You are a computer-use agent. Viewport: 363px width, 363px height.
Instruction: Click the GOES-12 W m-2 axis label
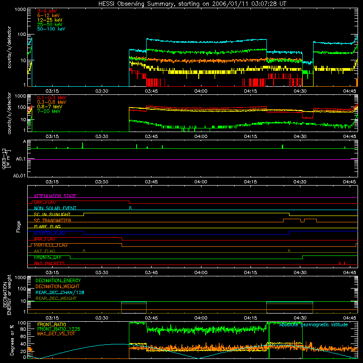click(x=6, y=158)
